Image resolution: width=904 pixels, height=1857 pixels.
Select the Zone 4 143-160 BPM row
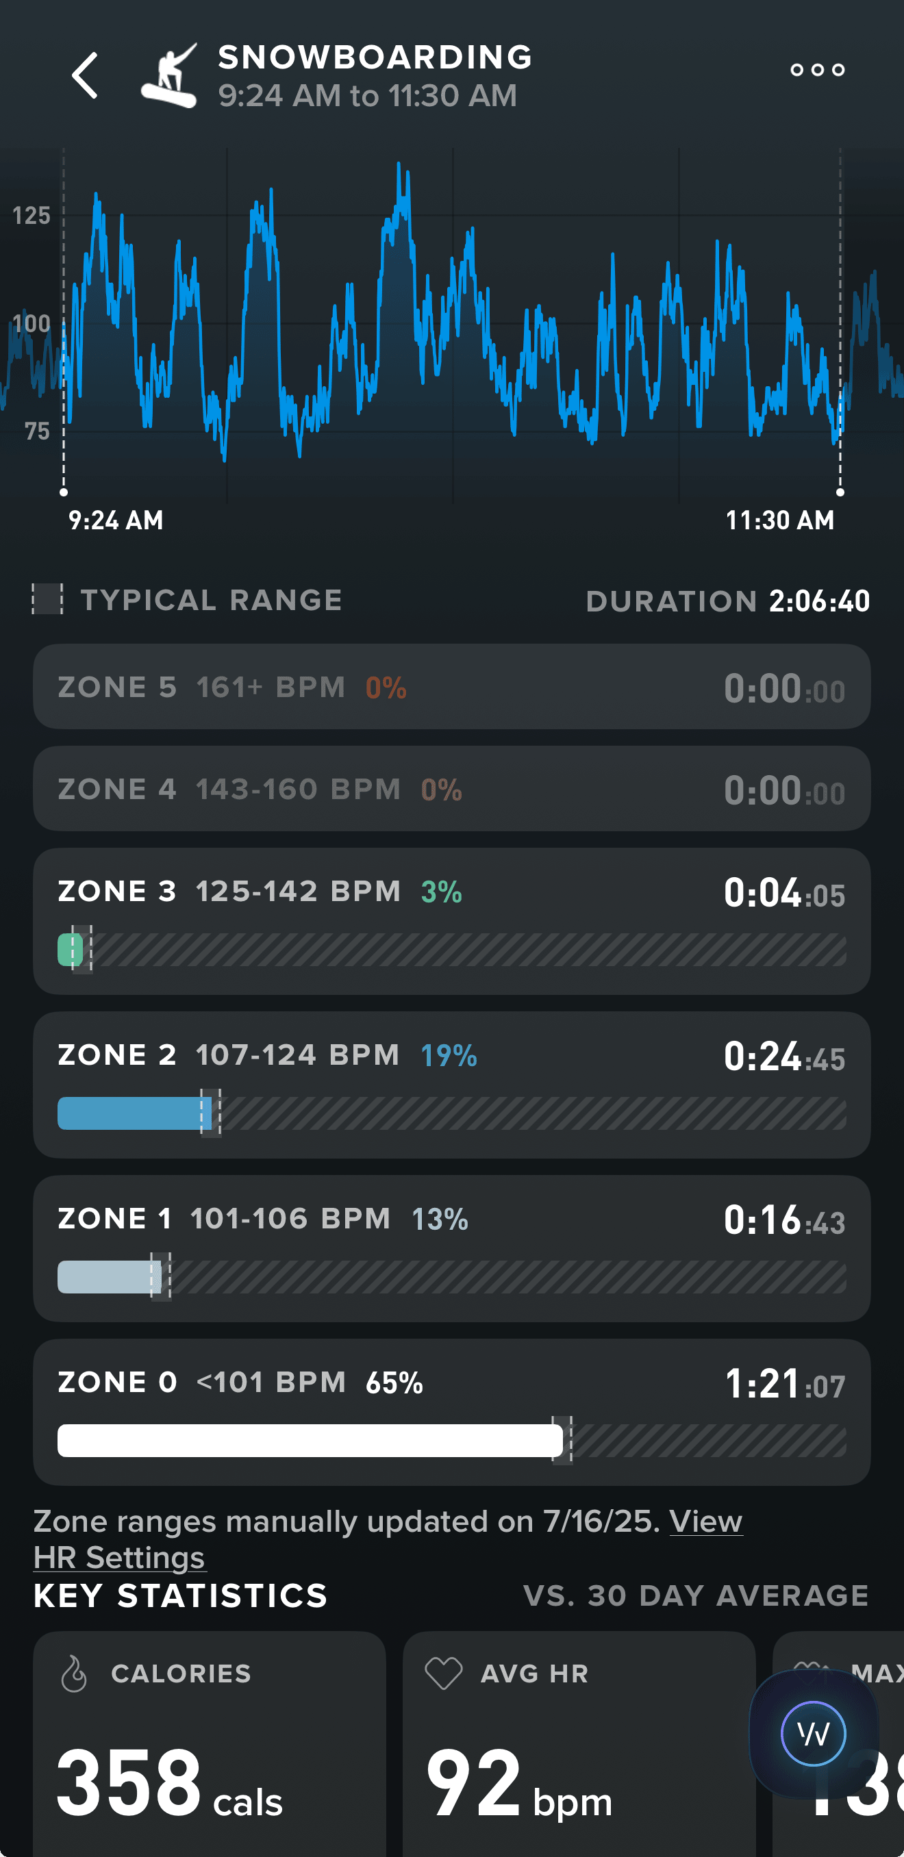coord(451,789)
